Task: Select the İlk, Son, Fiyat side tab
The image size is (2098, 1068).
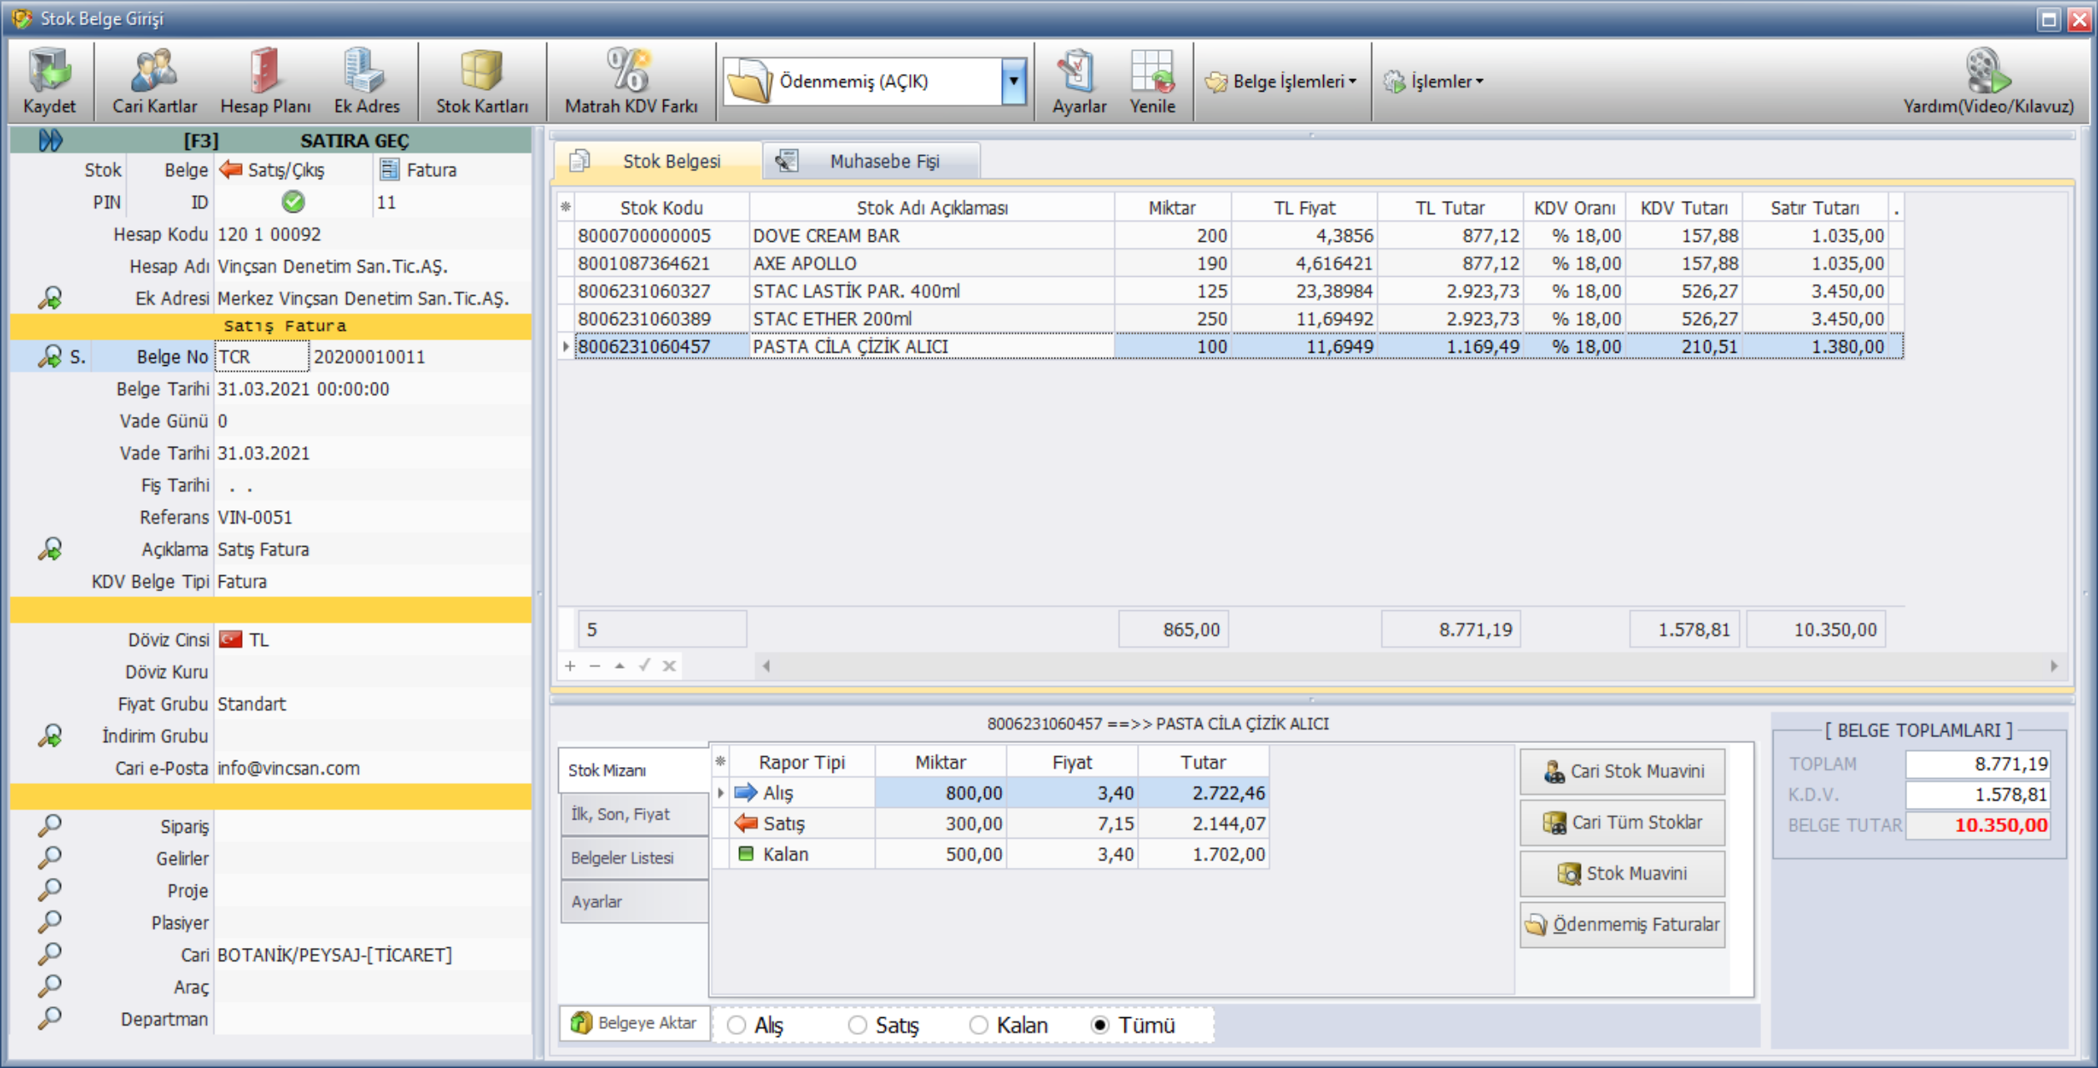Action: (633, 814)
